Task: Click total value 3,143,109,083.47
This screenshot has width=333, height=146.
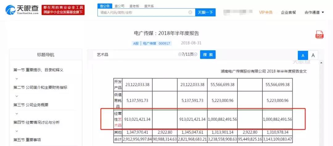Action: [x=277, y=139]
